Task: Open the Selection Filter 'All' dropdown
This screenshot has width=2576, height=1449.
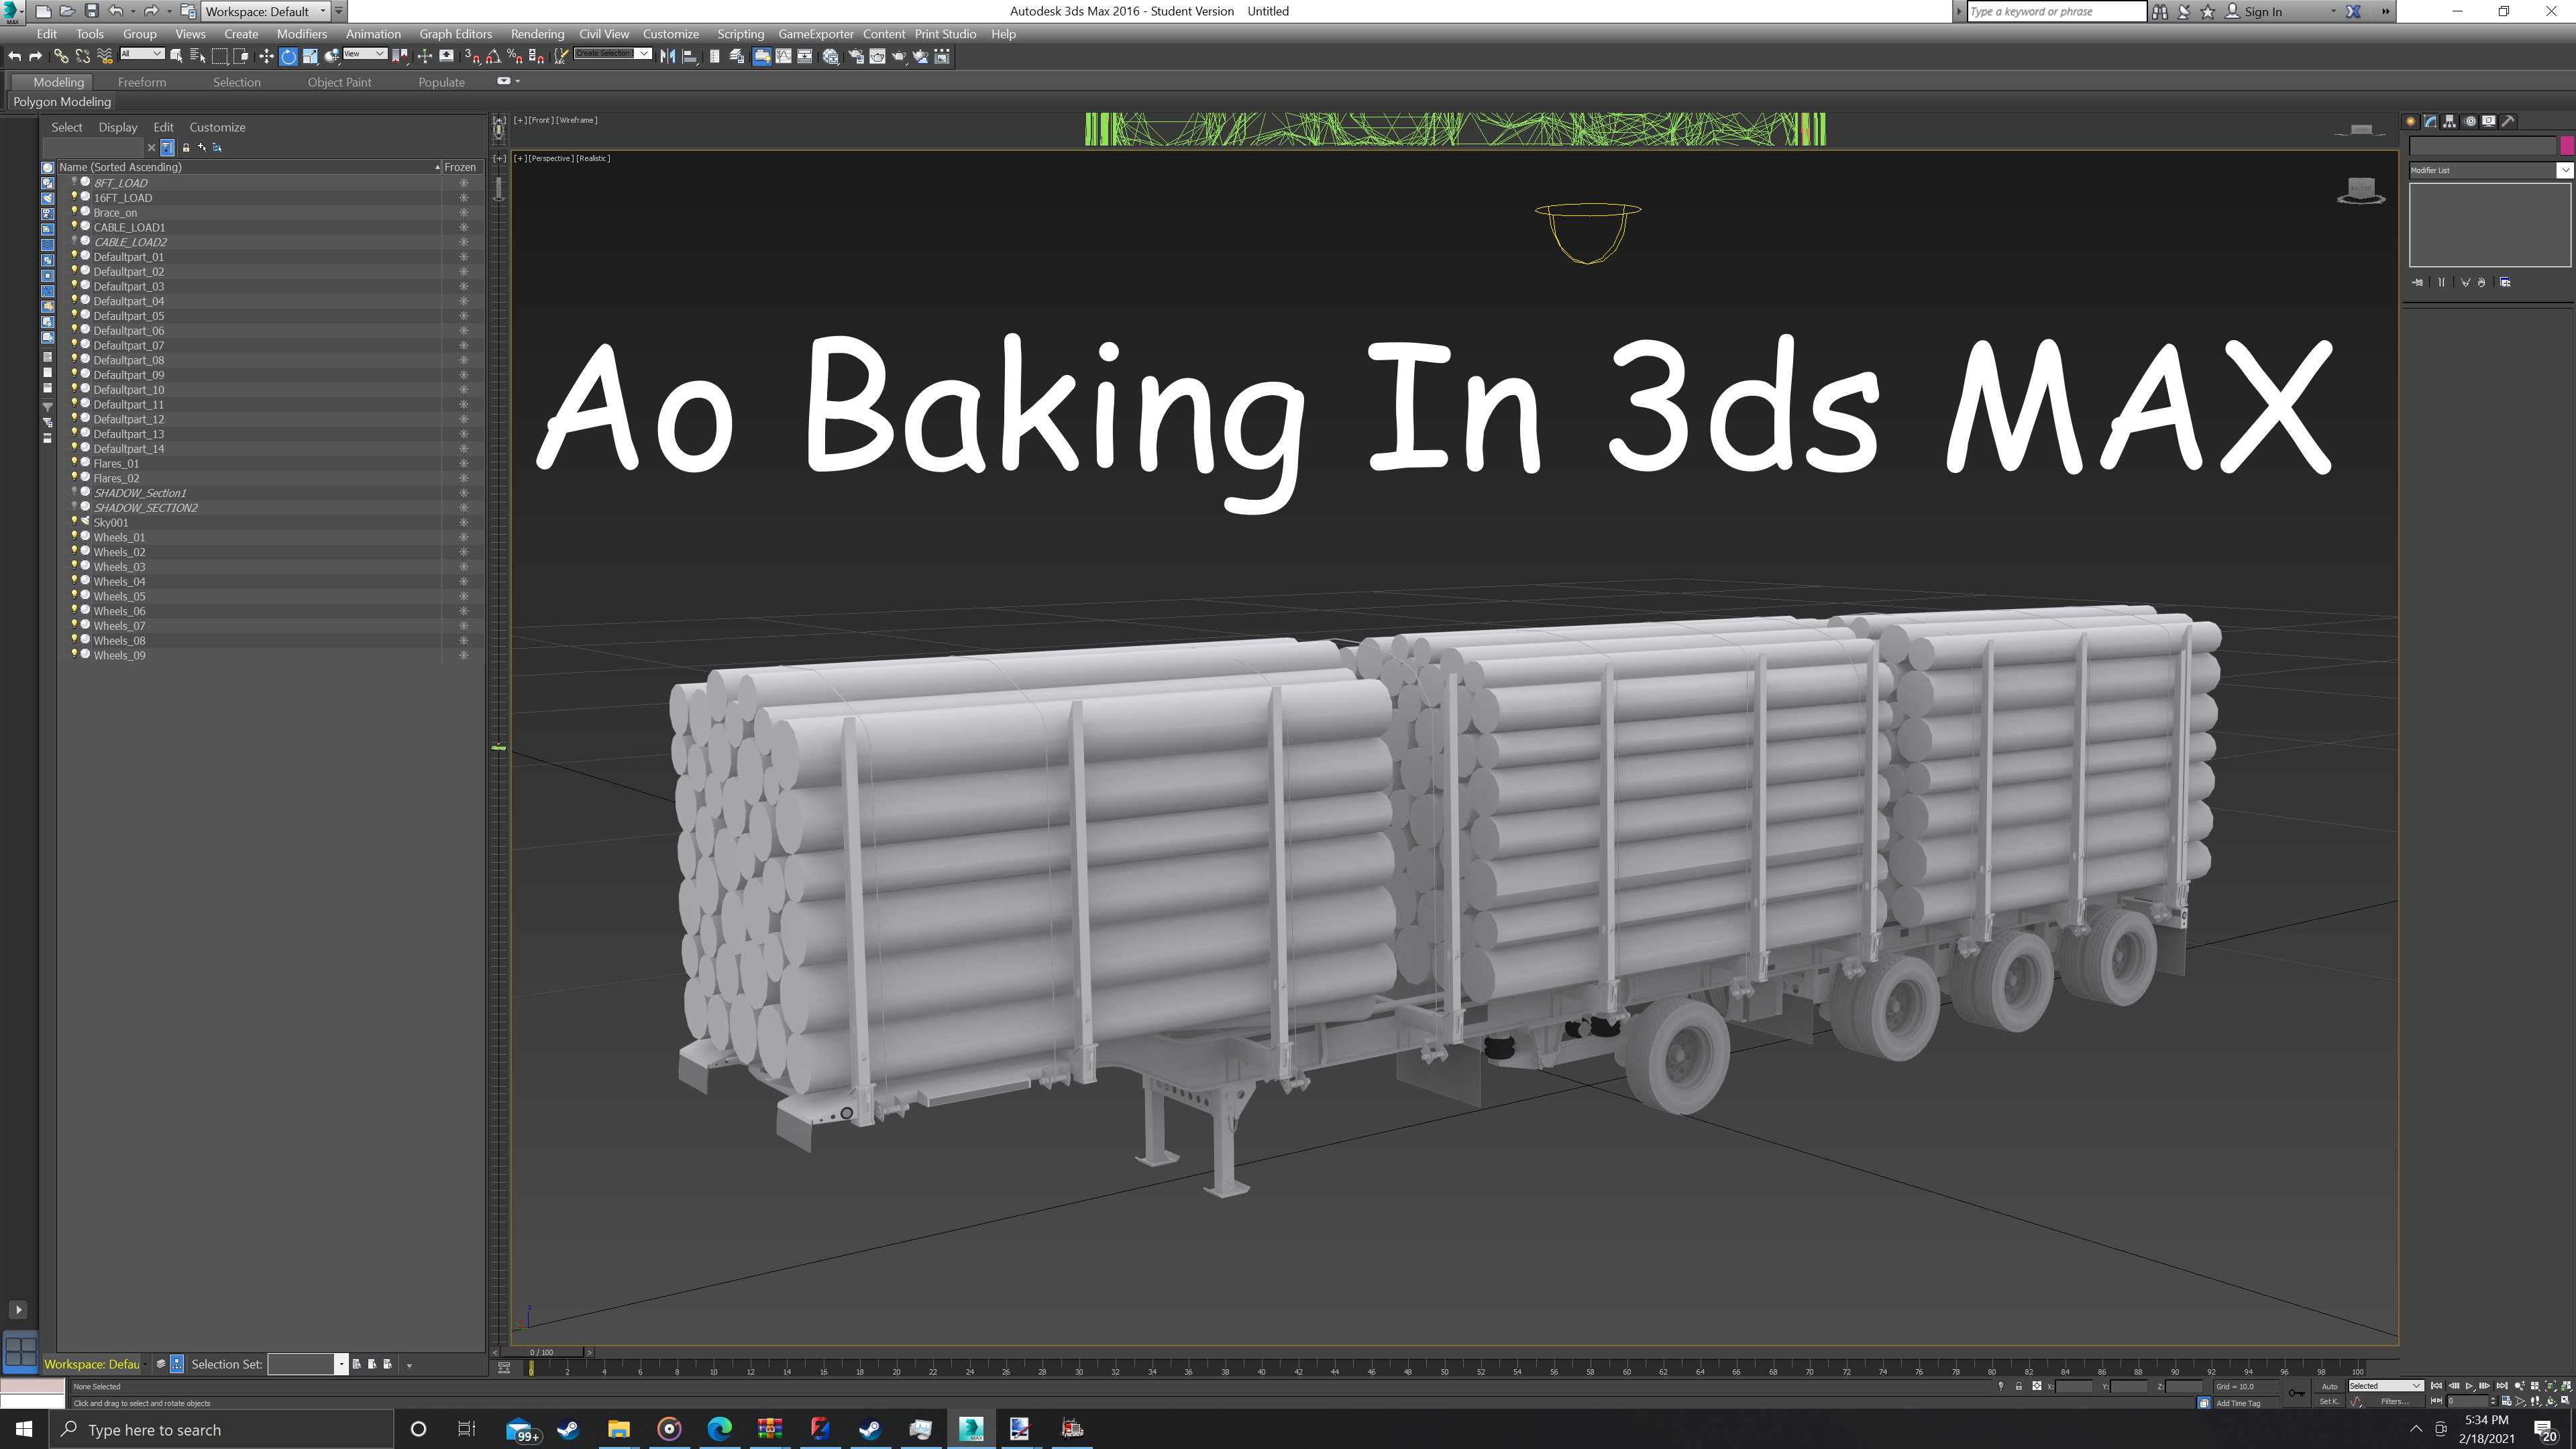Action: tap(142, 53)
